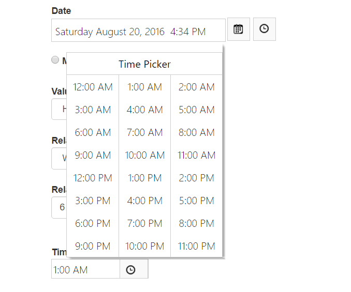Pick 6:00 AM time option

coord(93,132)
